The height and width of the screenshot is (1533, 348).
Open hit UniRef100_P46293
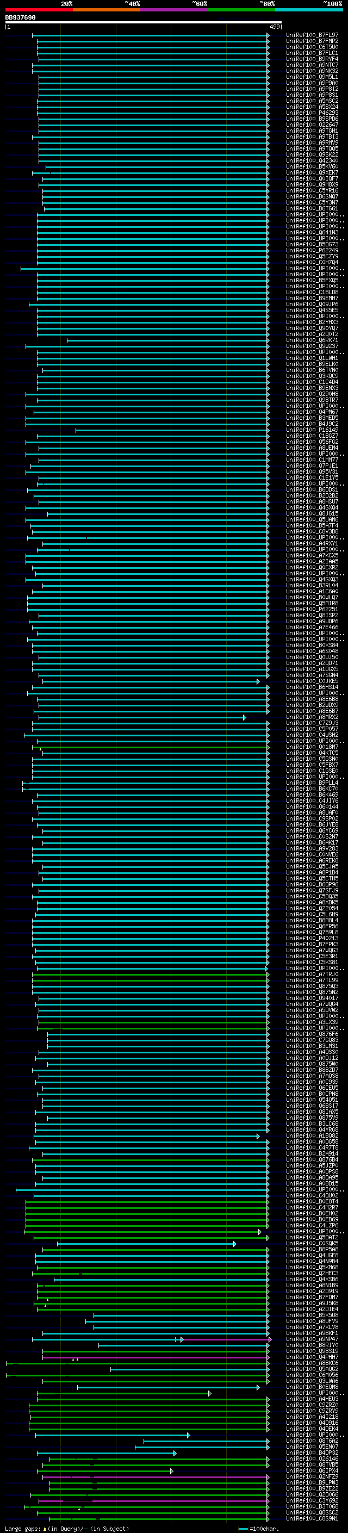(x=312, y=113)
